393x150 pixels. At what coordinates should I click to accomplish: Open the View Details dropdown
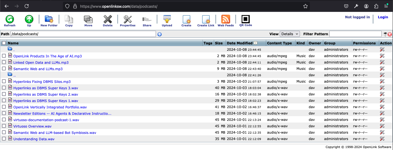click(x=290, y=34)
